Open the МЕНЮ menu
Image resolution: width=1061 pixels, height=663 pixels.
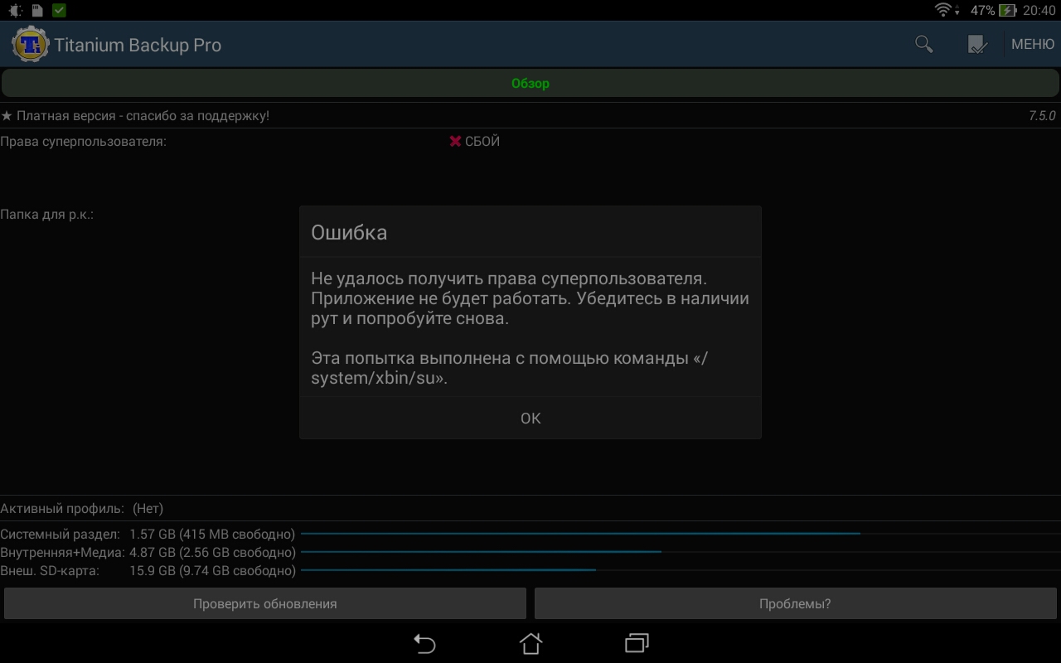click(1032, 45)
